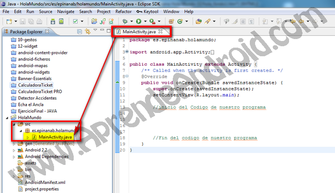Click the Last Edit Location icon

pyautogui.click(x=293, y=21)
